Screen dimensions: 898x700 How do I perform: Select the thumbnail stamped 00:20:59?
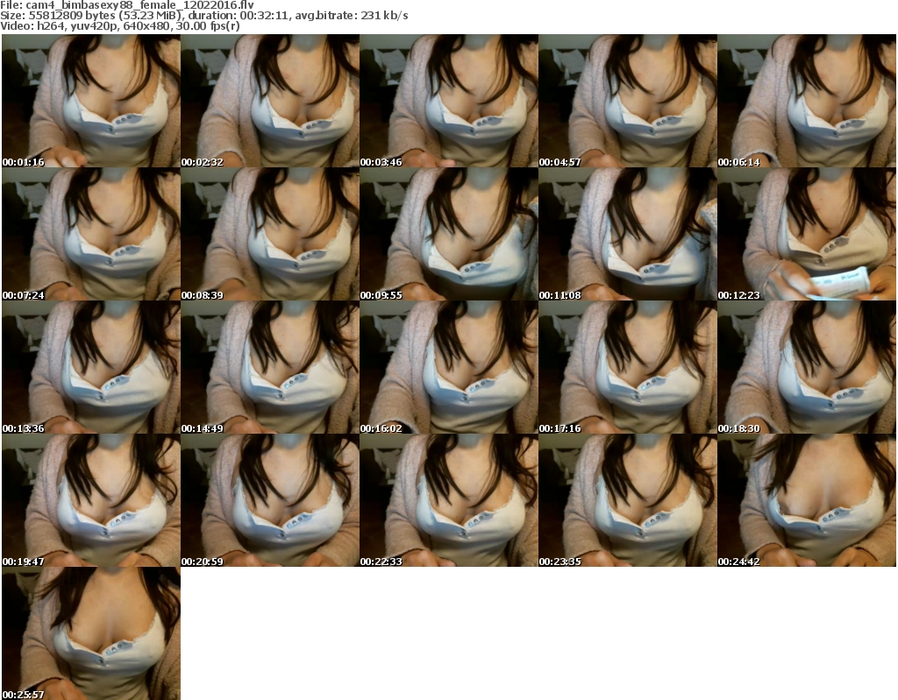(x=270, y=500)
